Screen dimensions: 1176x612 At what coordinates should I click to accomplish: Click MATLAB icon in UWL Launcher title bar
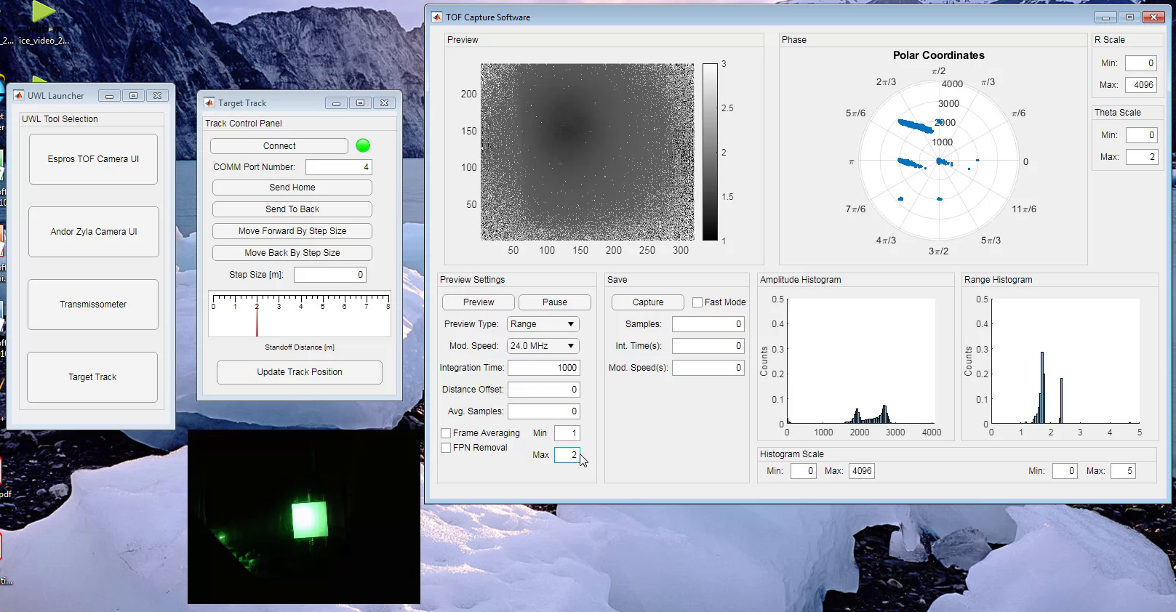(x=19, y=95)
